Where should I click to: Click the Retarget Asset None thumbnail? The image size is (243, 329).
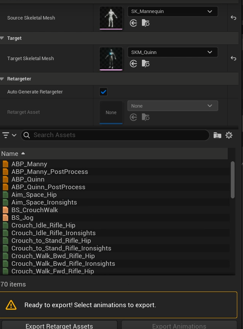click(x=111, y=113)
